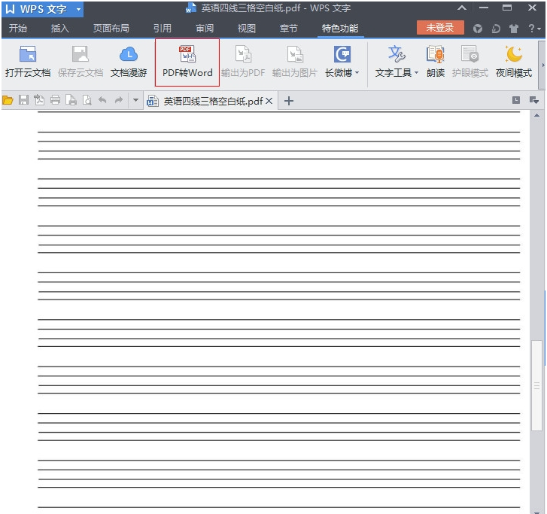The width and height of the screenshot is (547, 514).
Task: Open the WPS 文字 application menu arrow
Action: tap(78, 9)
